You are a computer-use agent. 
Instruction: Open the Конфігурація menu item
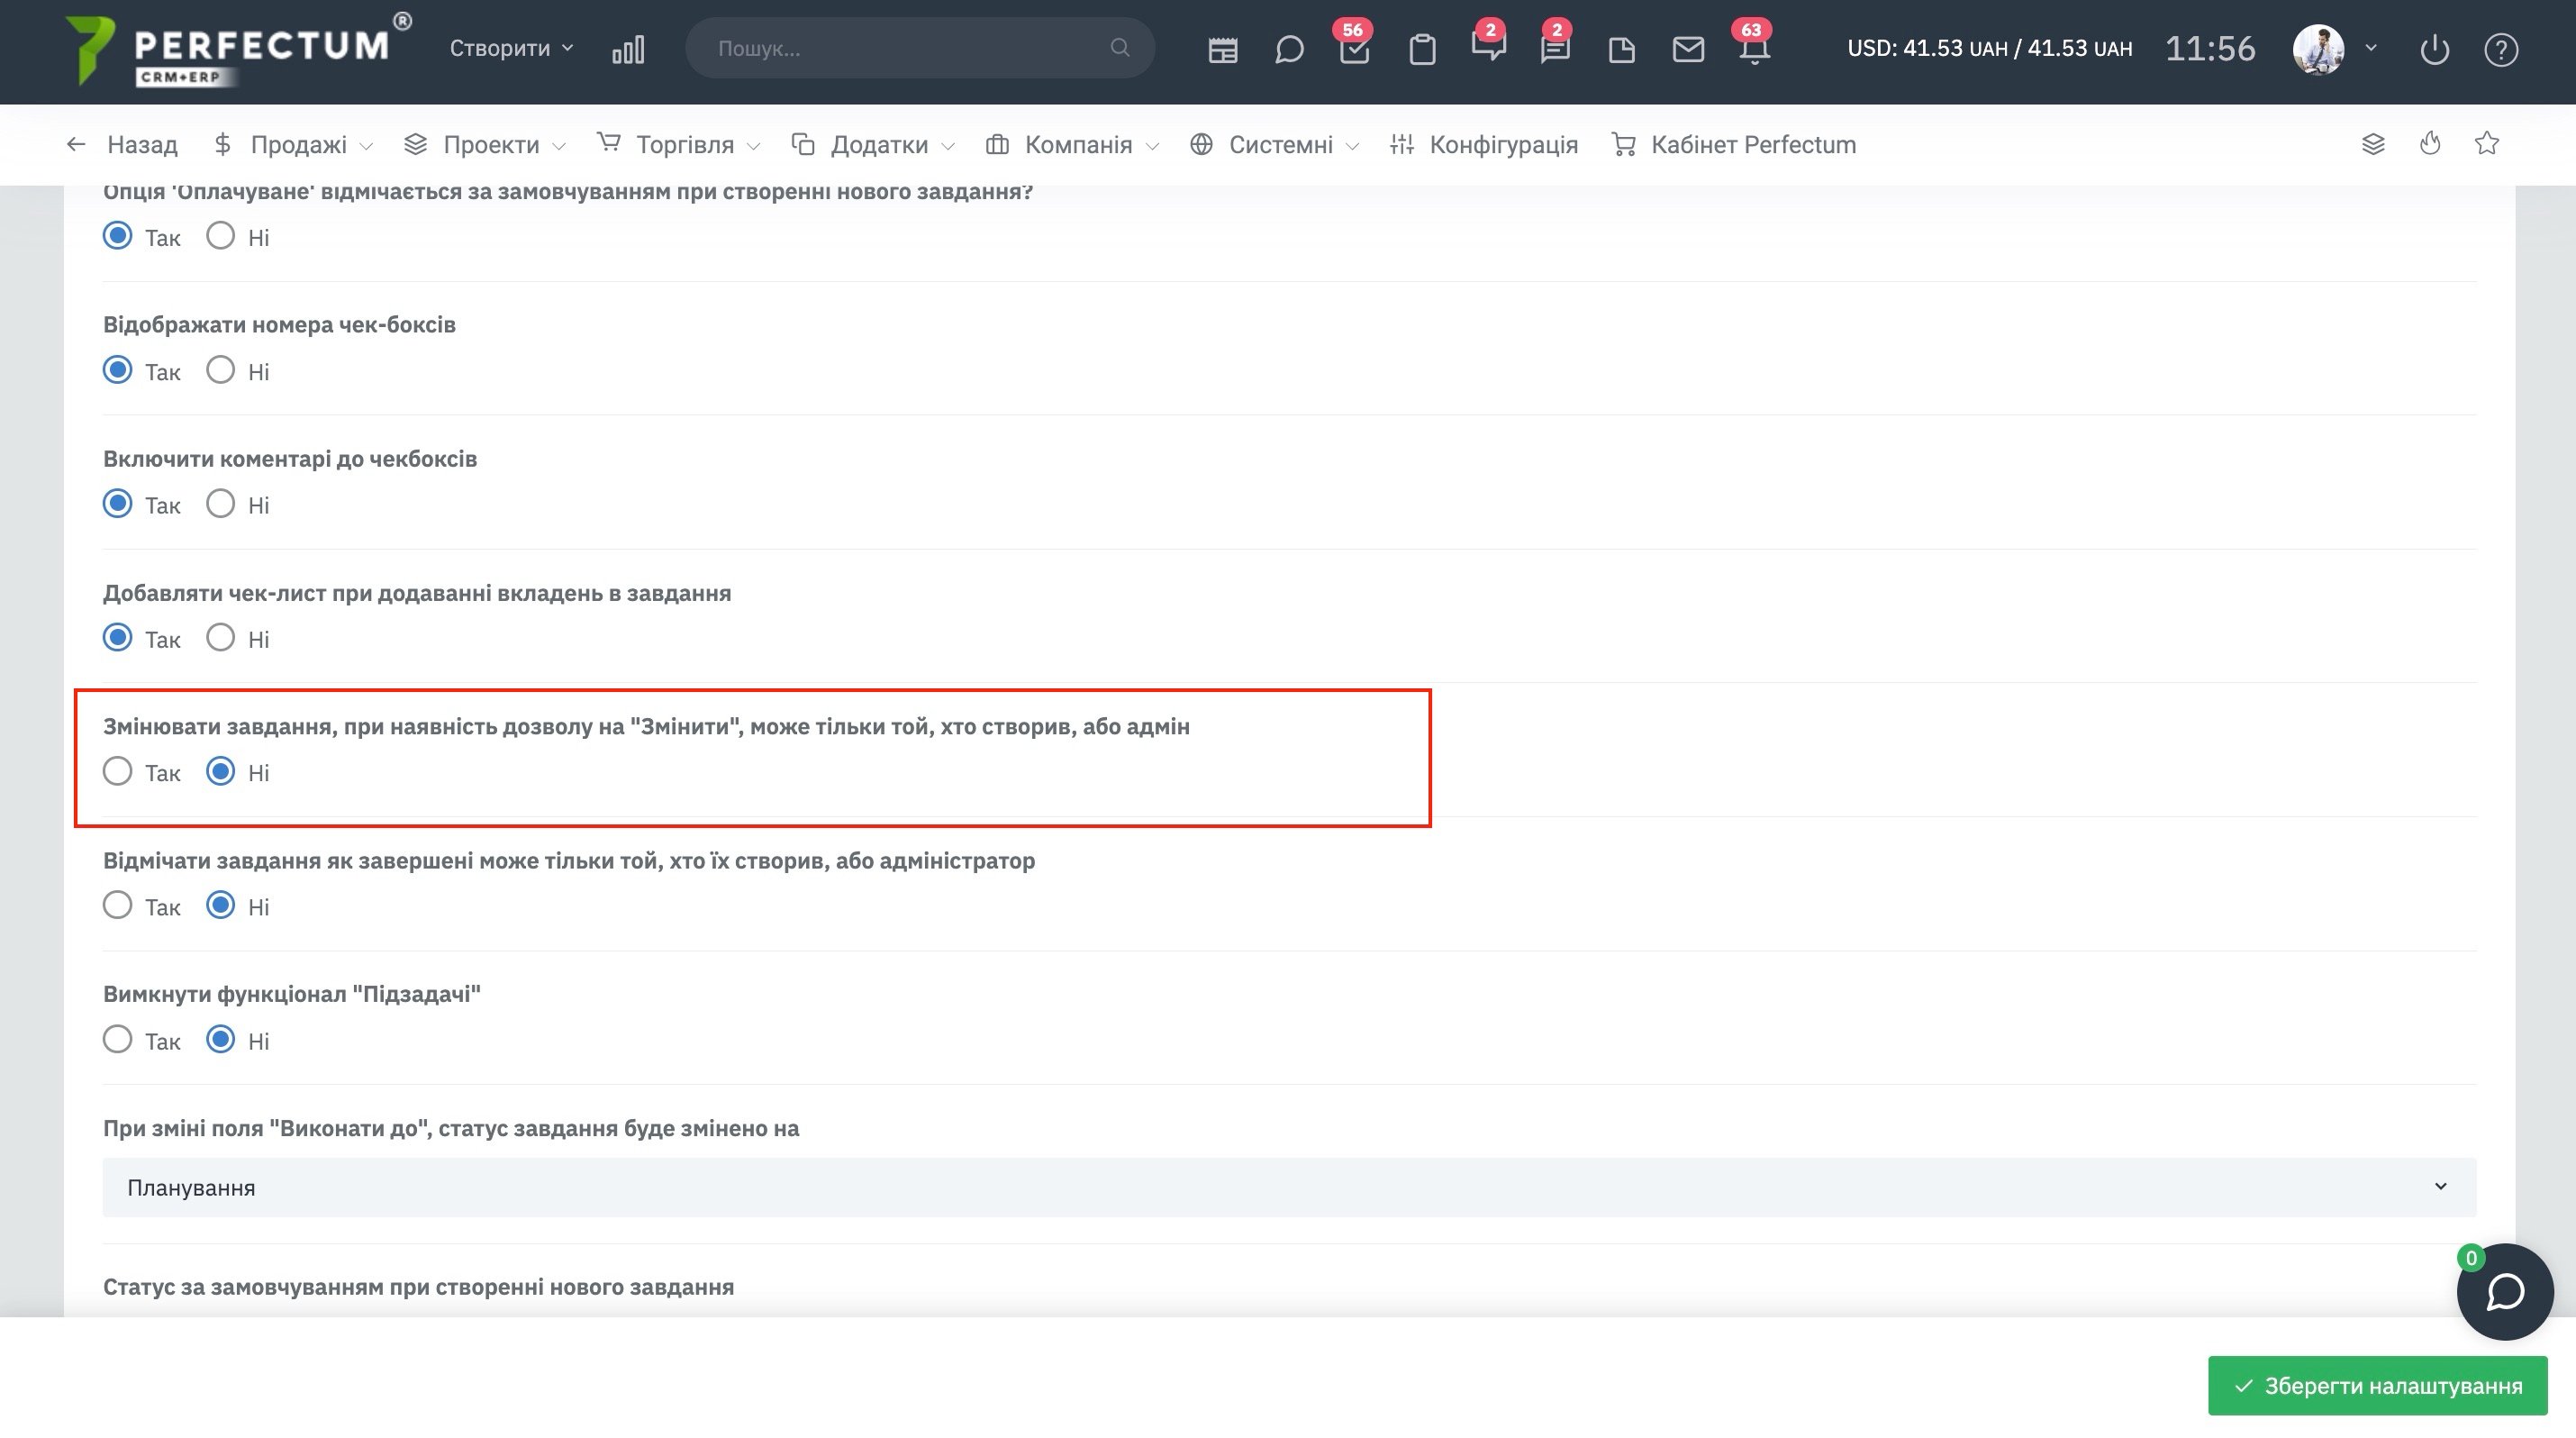pos(1483,145)
